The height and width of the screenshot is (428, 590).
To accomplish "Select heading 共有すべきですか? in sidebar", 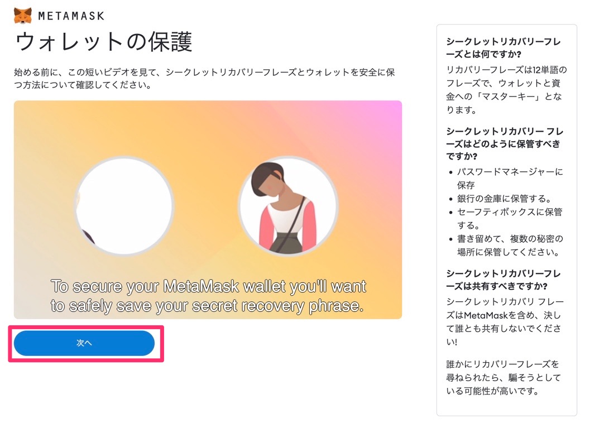I will (503, 280).
